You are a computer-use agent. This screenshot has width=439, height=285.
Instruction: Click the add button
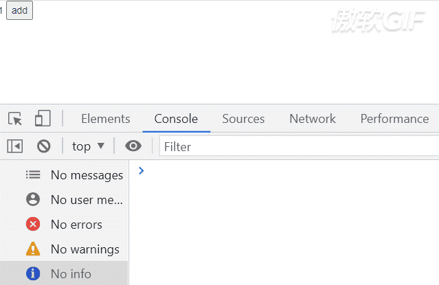(x=20, y=10)
